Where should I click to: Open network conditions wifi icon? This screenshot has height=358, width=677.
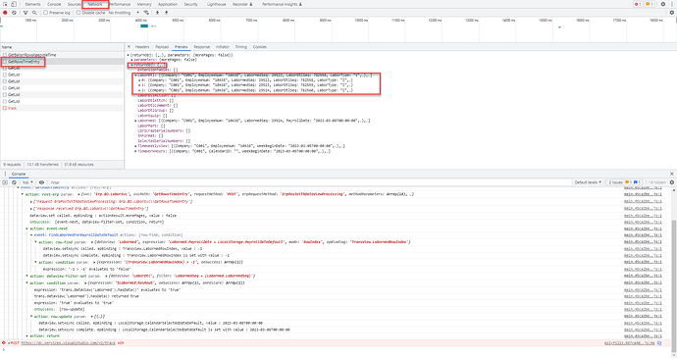pos(146,13)
